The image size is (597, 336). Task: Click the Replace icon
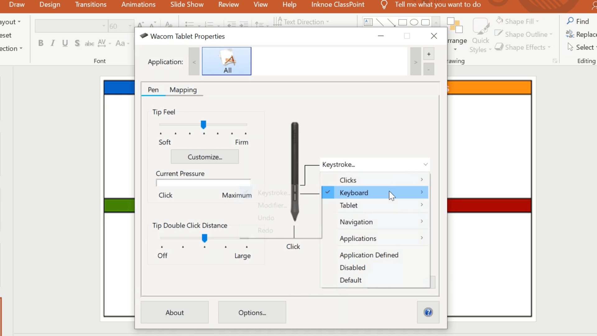(x=570, y=34)
